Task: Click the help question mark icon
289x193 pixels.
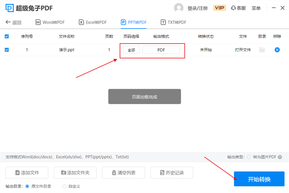Action: 280,157
